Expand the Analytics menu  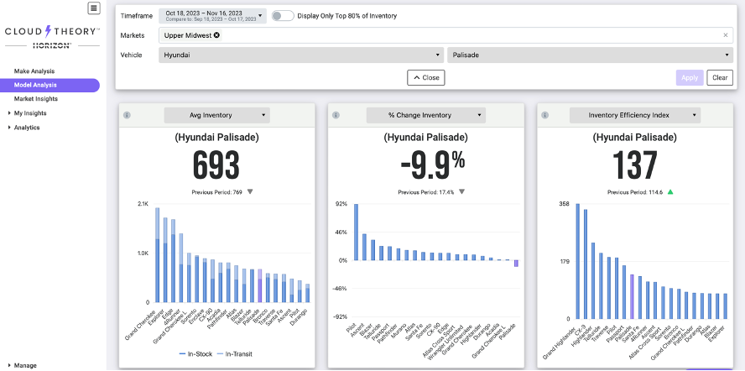(27, 128)
